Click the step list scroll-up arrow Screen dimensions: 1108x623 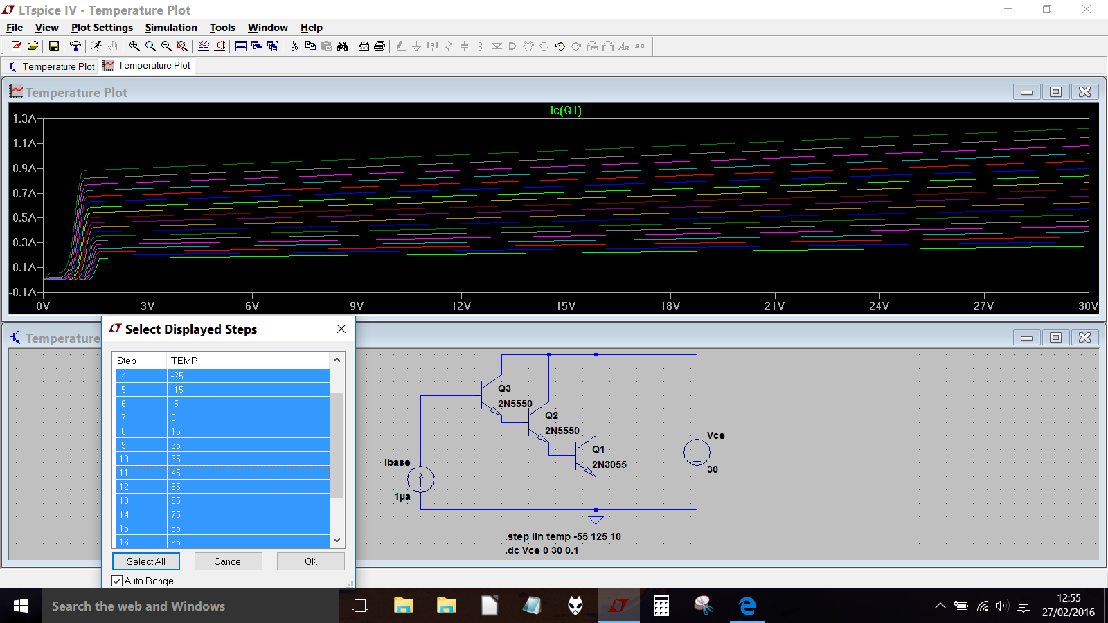pos(337,359)
